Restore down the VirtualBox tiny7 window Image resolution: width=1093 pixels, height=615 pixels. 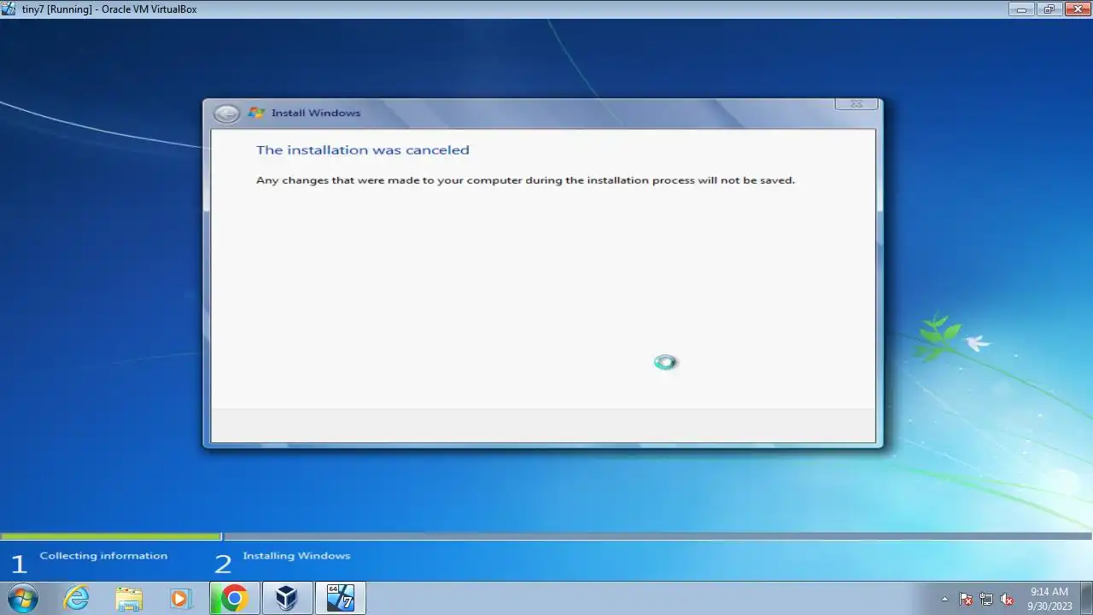[1049, 9]
